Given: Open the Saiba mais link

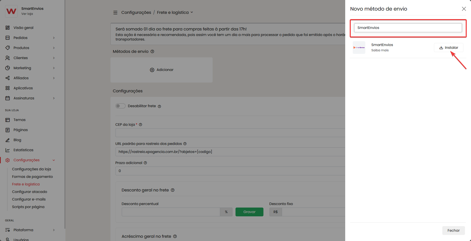Looking at the screenshot, I should point(380,50).
